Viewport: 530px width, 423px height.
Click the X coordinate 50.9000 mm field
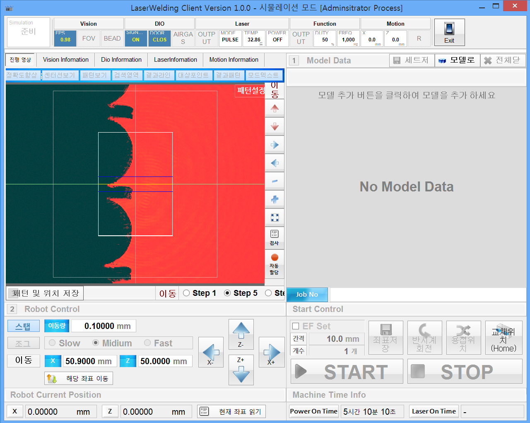tap(89, 361)
